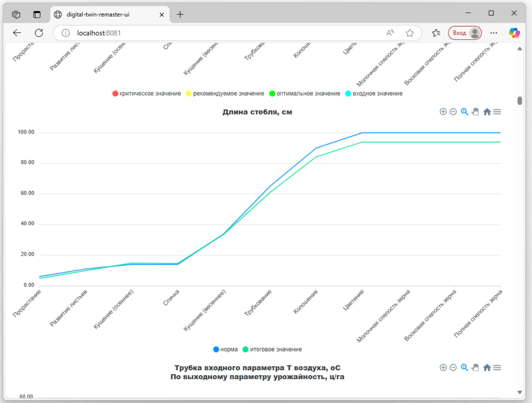Click the 'входное значение' cyan legend marker
The width and height of the screenshot is (532, 403).
(348, 93)
